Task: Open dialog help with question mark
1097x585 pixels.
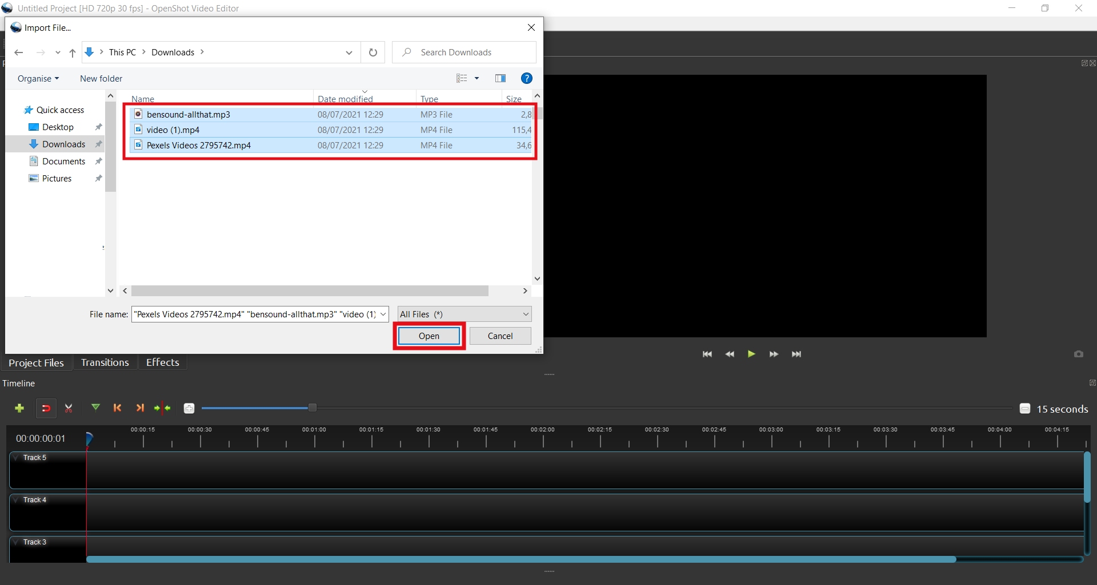Action: pos(527,78)
